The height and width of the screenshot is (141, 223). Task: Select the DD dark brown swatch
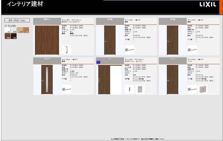(x=14, y=36)
